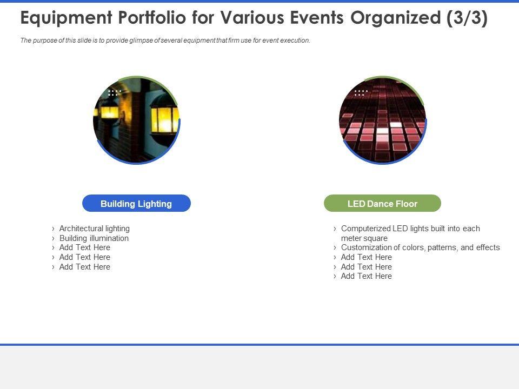Click the white dot grid icon on dance floor image
519x389 pixels.
pos(360,93)
